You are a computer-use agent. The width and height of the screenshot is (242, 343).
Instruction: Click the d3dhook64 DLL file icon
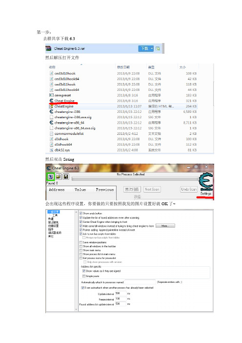[51, 144]
